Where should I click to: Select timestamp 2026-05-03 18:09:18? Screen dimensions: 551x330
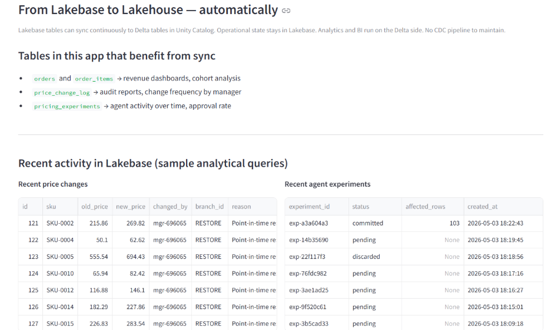(x=503, y=324)
